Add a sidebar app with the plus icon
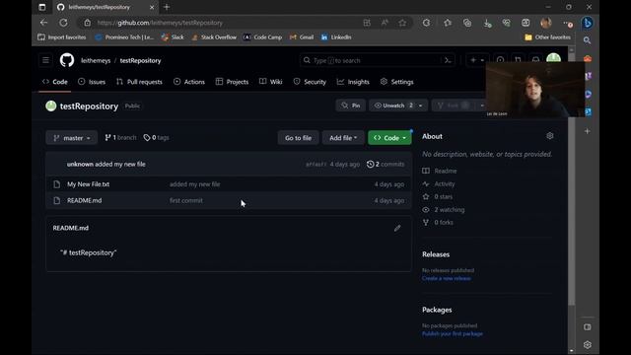631x355 pixels. point(588,131)
